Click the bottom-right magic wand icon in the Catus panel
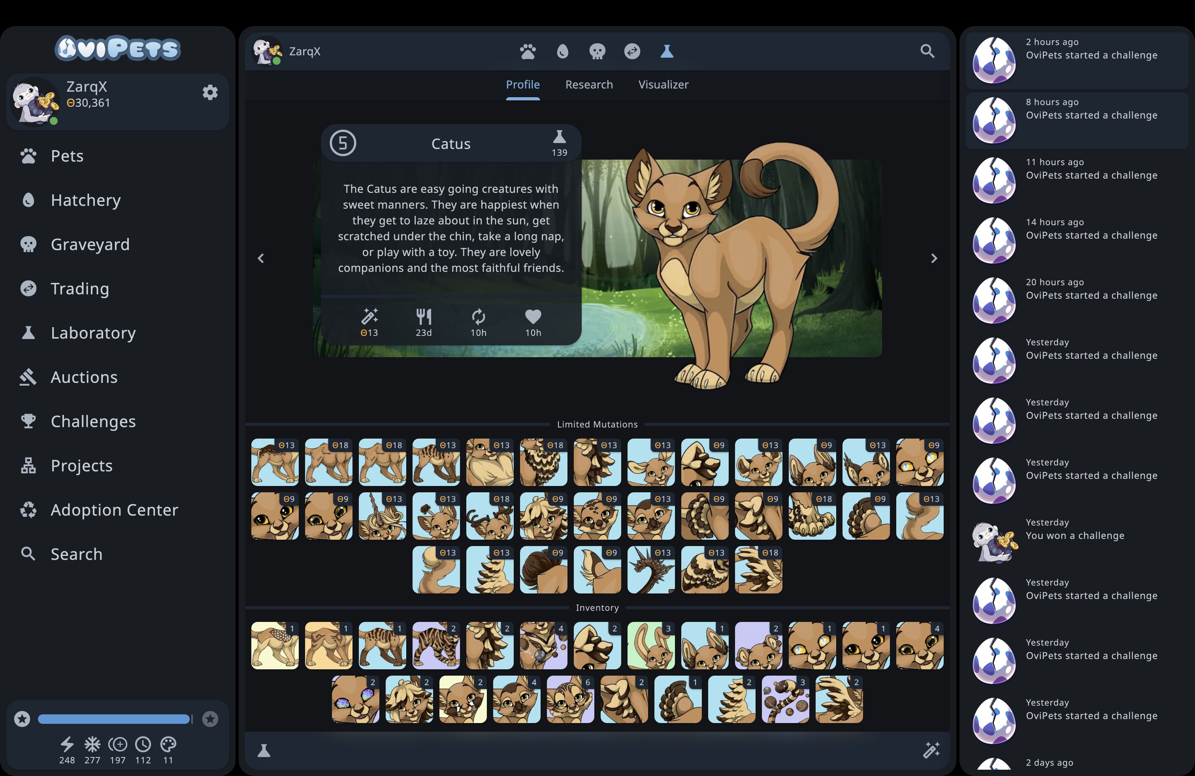Viewport: 1195px width, 776px height. tap(931, 750)
